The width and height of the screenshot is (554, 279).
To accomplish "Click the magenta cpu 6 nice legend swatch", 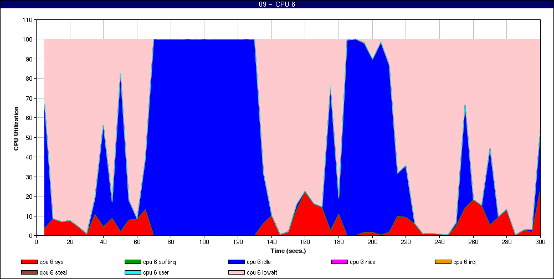I will (x=340, y=262).
